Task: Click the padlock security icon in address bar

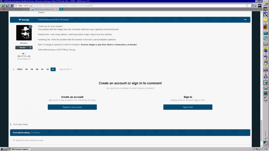Action: [x=16, y=6]
